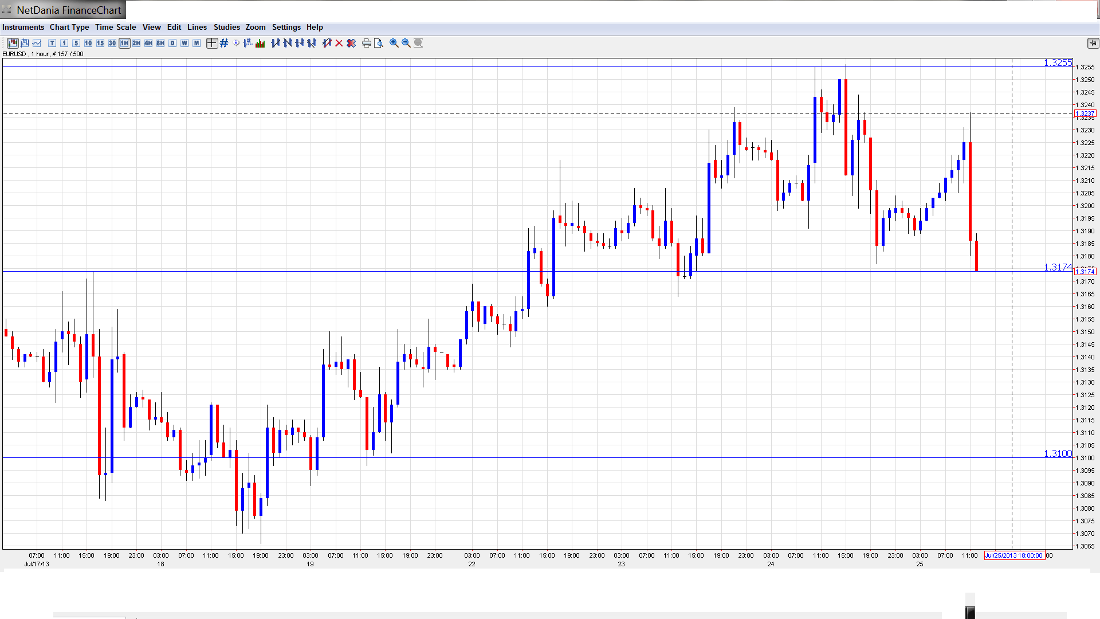This screenshot has width=1100, height=619.
Task: Select the Daily (D) time scale button
Action: pos(172,43)
